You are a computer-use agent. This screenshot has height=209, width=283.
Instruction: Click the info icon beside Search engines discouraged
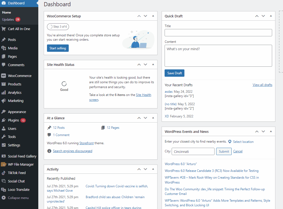(x=49, y=151)
